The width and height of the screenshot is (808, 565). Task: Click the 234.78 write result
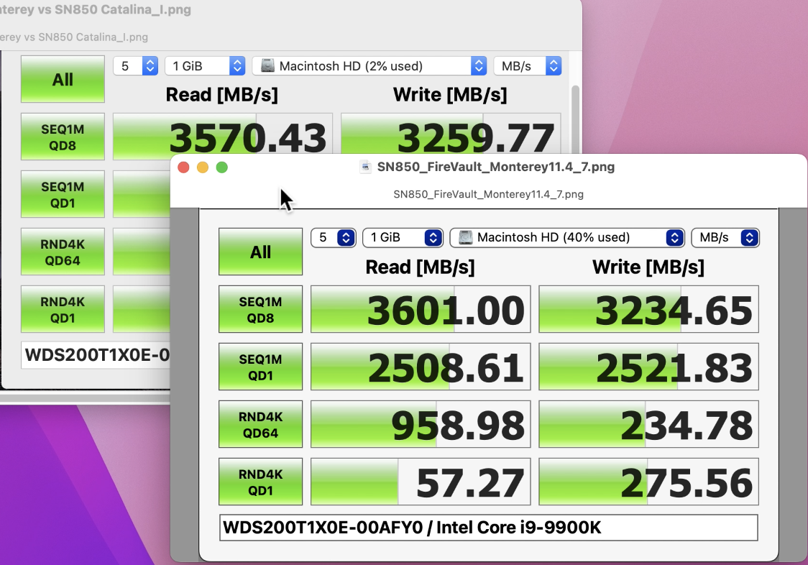(x=648, y=424)
